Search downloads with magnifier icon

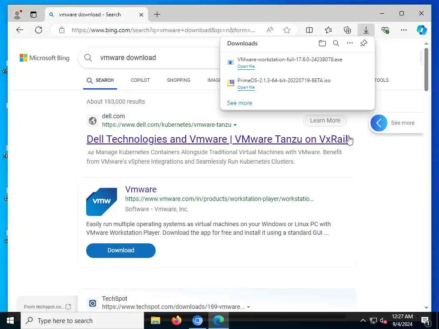tap(336, 43)
